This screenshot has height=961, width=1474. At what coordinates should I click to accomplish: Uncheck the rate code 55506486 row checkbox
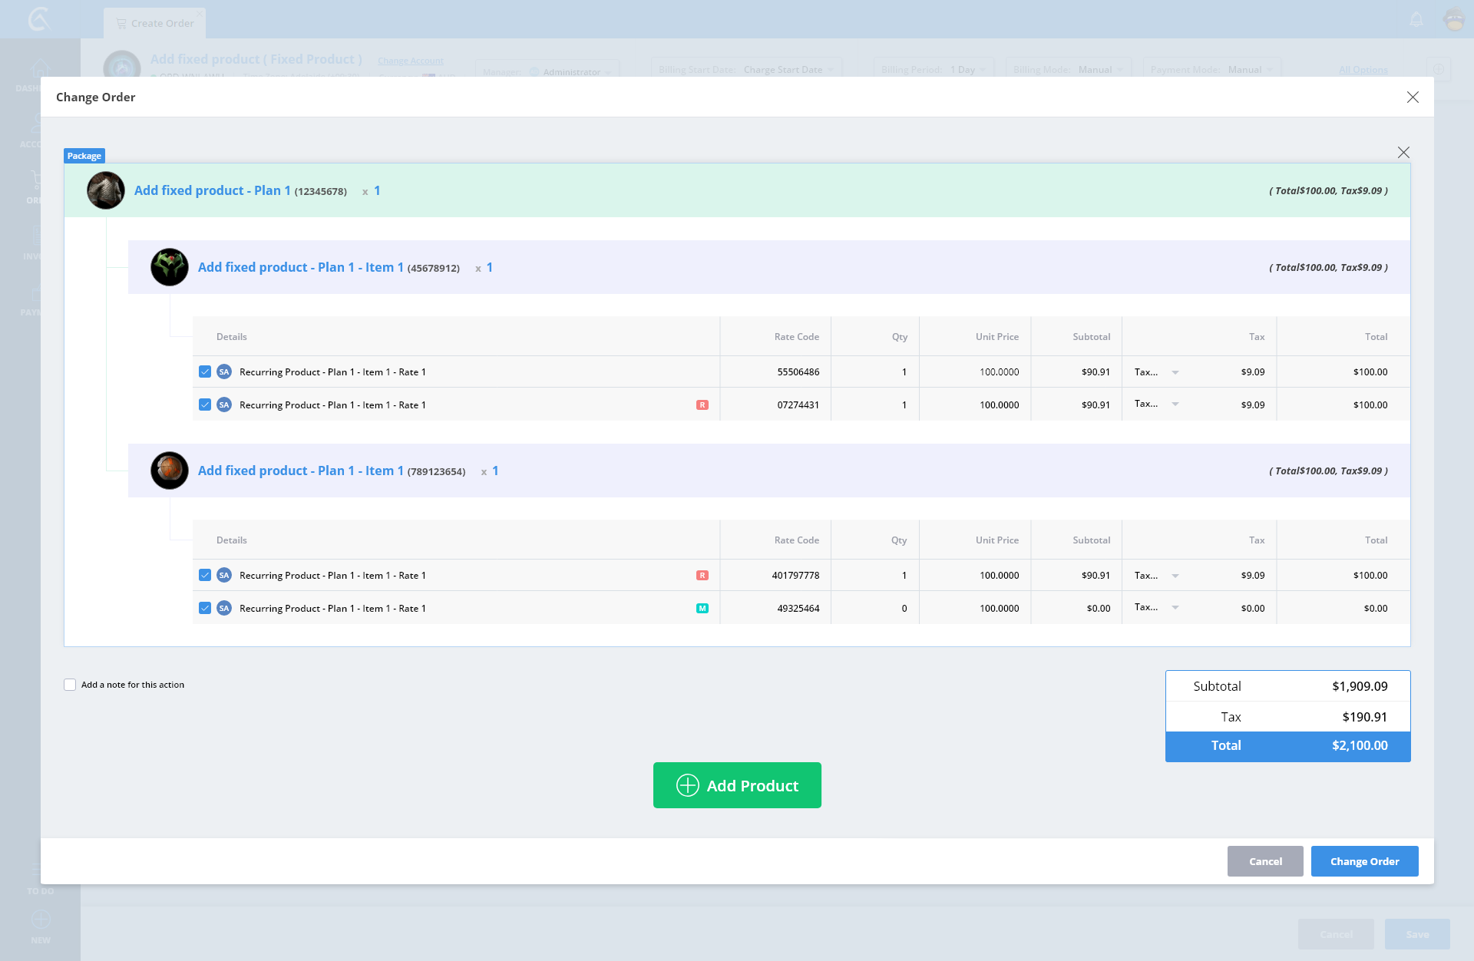click(x=205, y=372)
